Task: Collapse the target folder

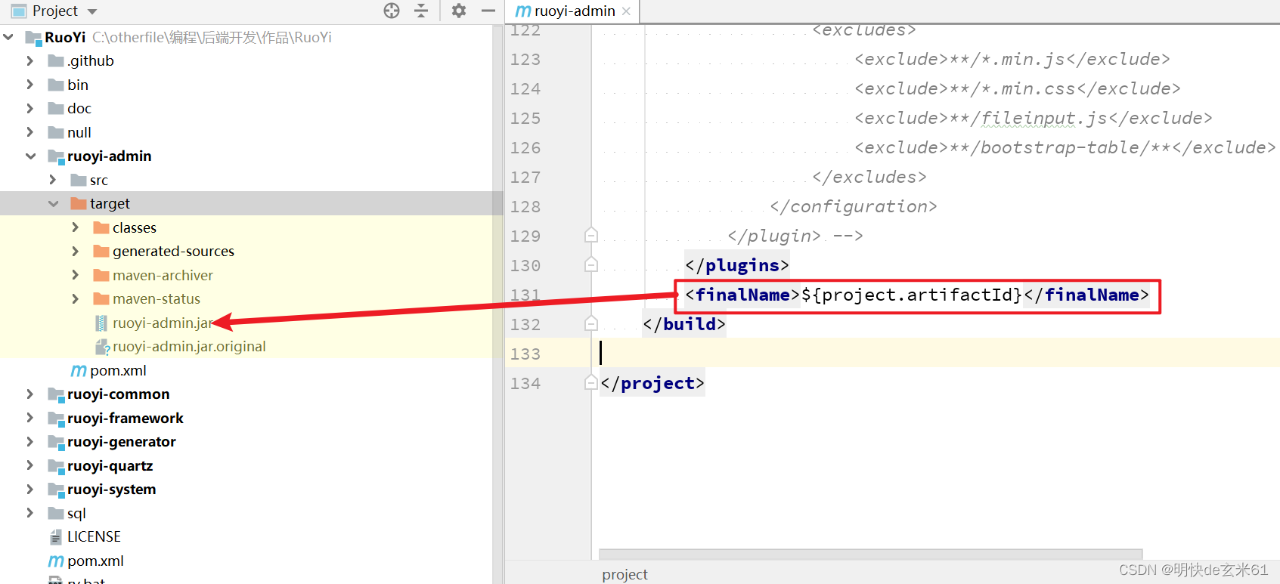Action: 54,203
